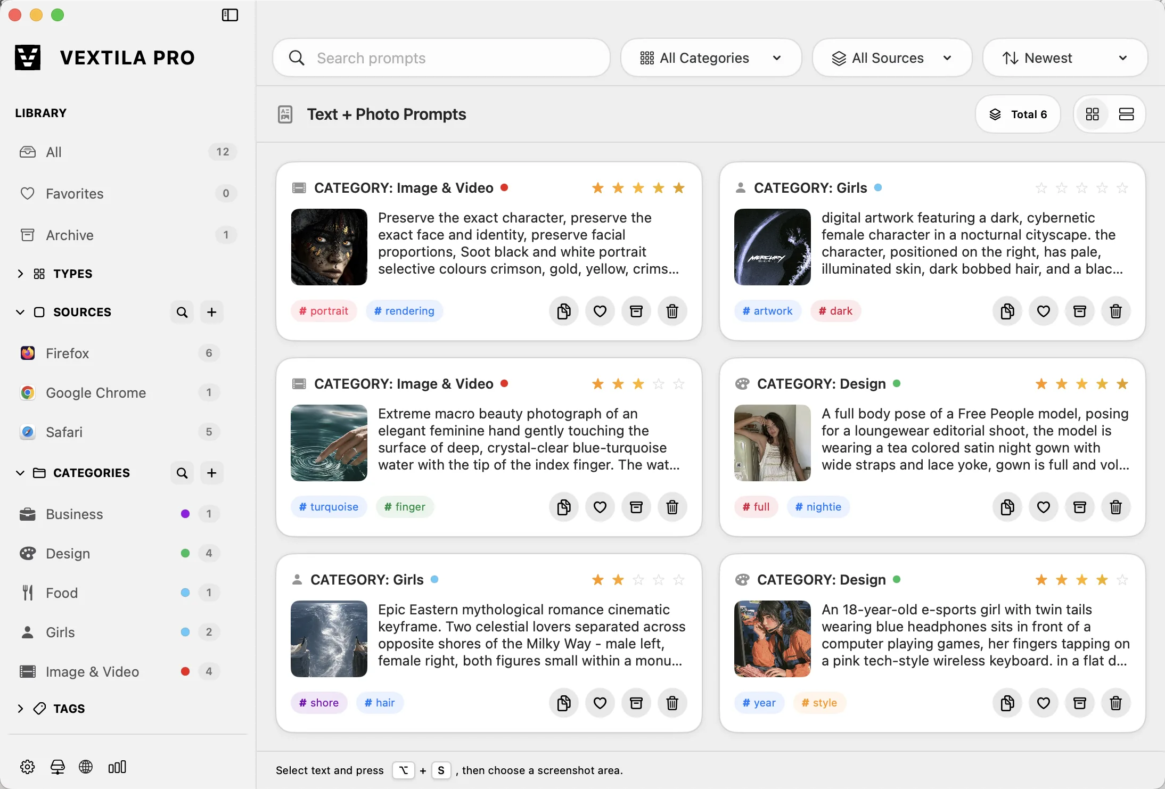
Task: Open the Favorites library item
Action: 128,194
